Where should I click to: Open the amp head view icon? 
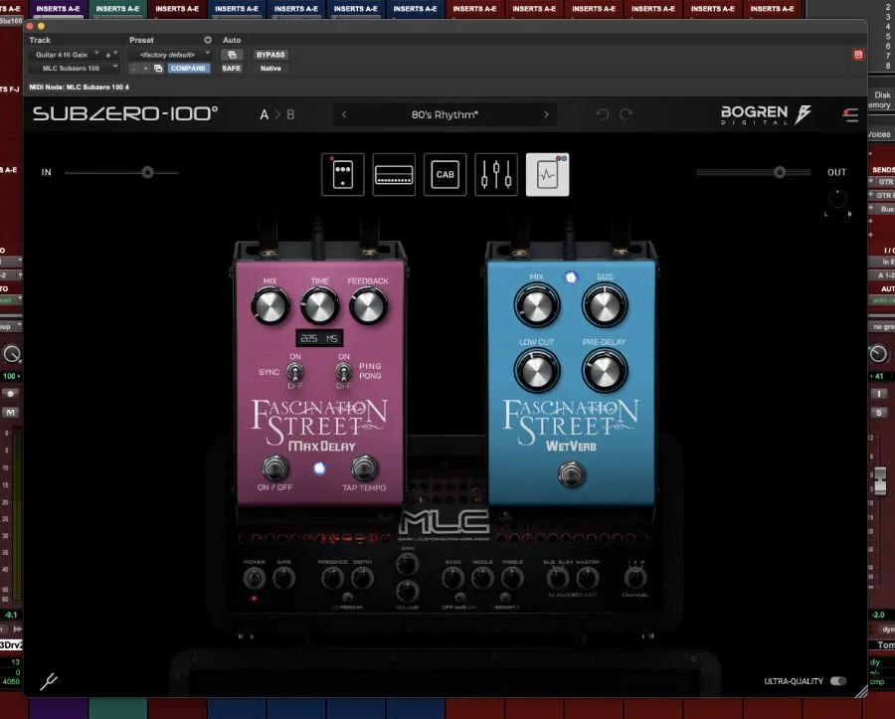(394, 174)
